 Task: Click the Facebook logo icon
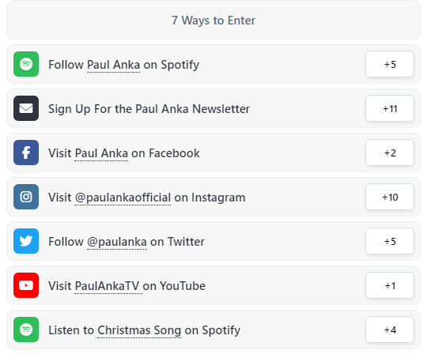pyautogui.click(x=26, y=153)
